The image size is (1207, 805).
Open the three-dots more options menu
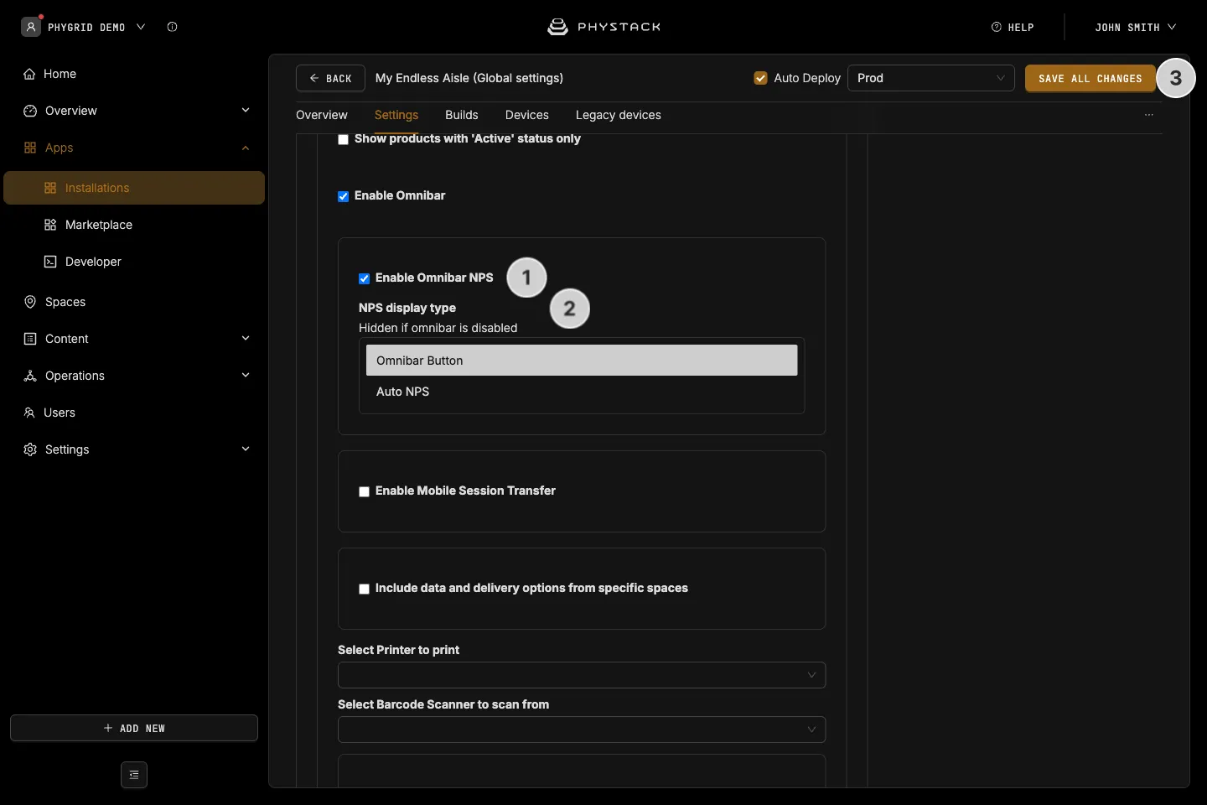point(1149,115)
